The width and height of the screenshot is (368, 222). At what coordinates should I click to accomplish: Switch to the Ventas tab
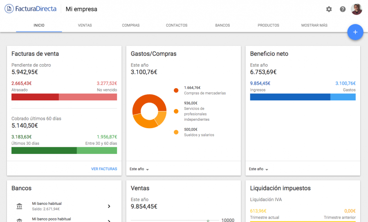pyautogui.click(x=85, y=25)
